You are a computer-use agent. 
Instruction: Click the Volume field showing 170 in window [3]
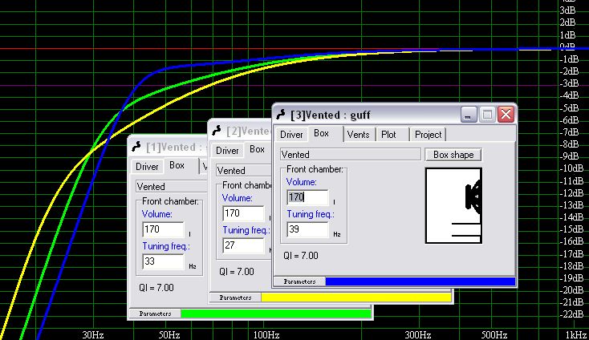(x=307, y=197)
